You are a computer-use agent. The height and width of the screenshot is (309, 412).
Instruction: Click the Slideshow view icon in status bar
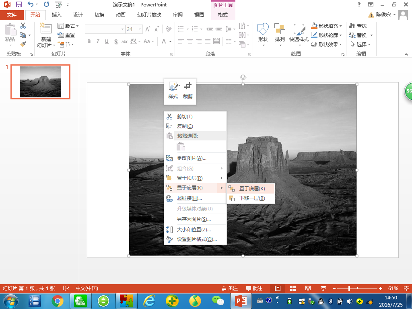pos(323,288)
